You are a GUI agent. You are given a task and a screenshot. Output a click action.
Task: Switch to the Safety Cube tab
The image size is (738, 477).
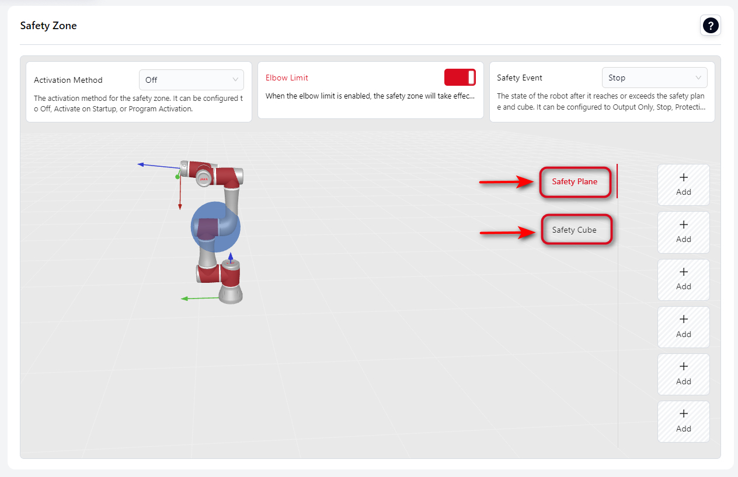pyautogui.click(x=575, y=230)
